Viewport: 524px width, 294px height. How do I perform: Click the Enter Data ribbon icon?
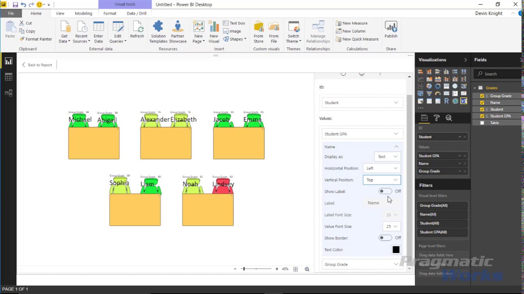click(x=98, y=33)
